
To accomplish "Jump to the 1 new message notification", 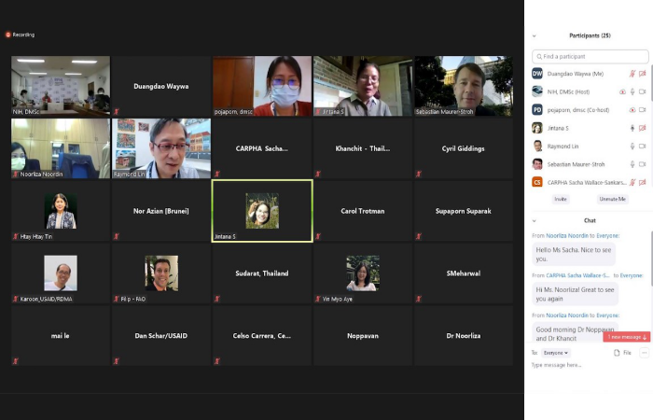I will (626, 337).
